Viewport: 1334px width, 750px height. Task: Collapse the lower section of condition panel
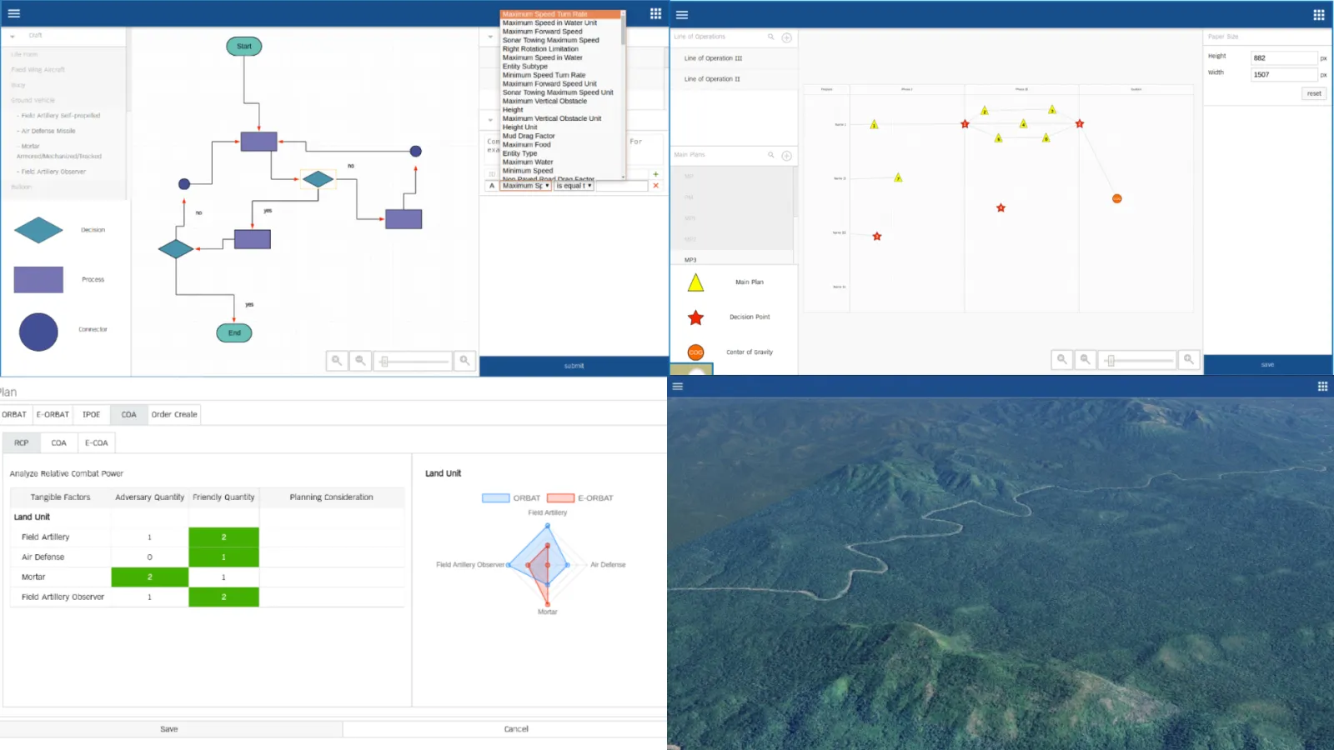[x=490, y=120]
